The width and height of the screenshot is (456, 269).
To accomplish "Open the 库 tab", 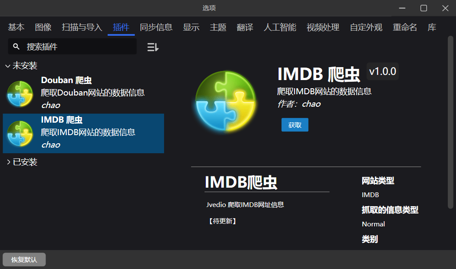I will pos(432,27).
